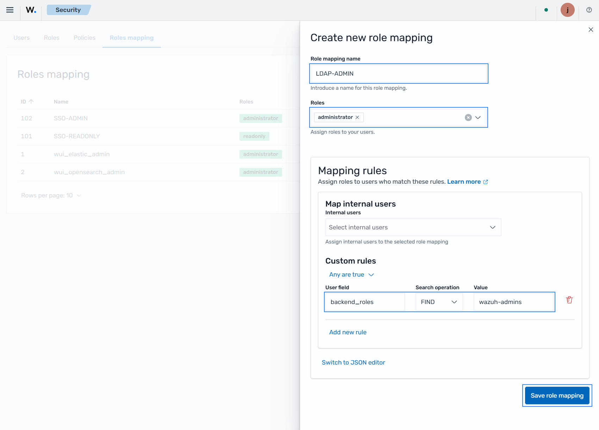Viewport: 599px width, 430px height.
Task: Switch to the Users tab
Action: coord(21,38)
